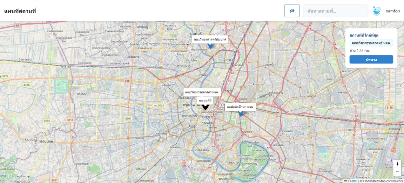404x183 pixels.
Task: Click the black current-location marker
Action: (x=205, y=107)
